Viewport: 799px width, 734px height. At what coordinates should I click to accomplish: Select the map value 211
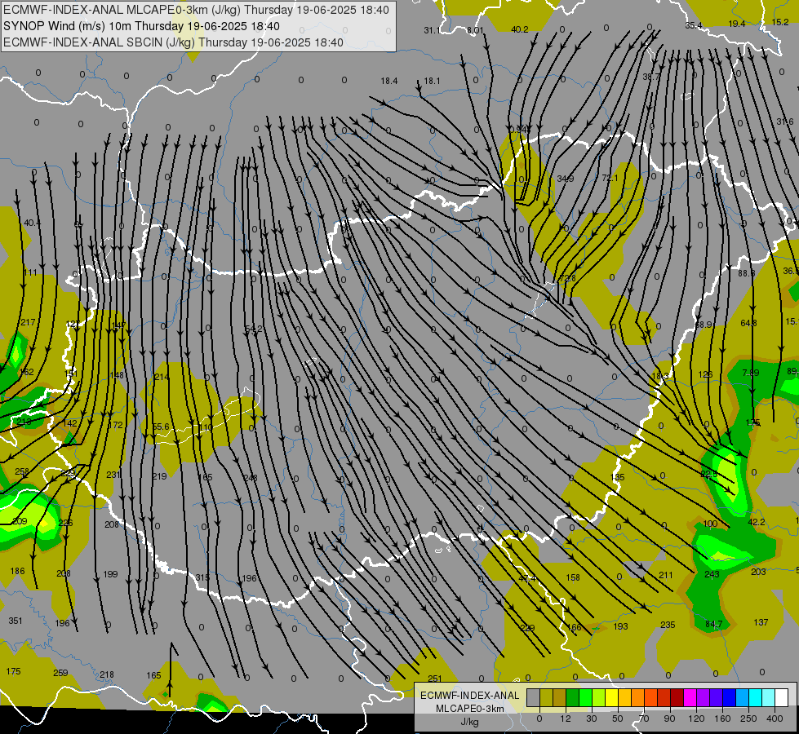(666, 575)
